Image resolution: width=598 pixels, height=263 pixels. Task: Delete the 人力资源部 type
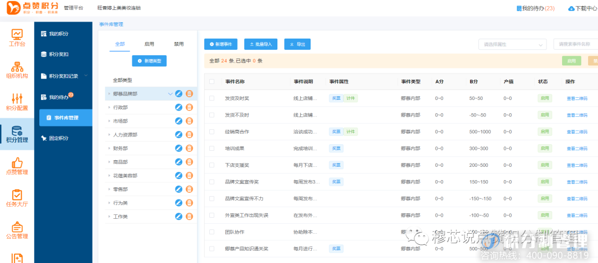tap(189, 134)
